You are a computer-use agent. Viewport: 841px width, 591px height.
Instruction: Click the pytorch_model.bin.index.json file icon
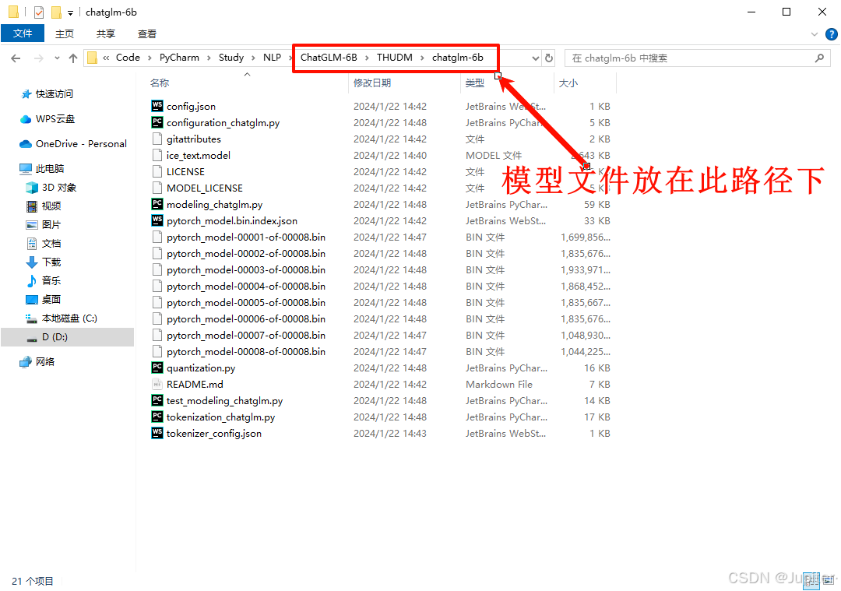pyautogui.click(x=157, y=220)
